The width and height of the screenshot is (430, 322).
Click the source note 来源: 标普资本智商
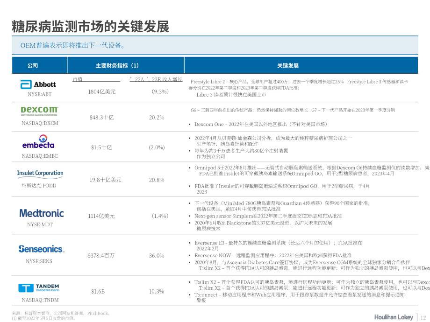click(x=61, y=313)
